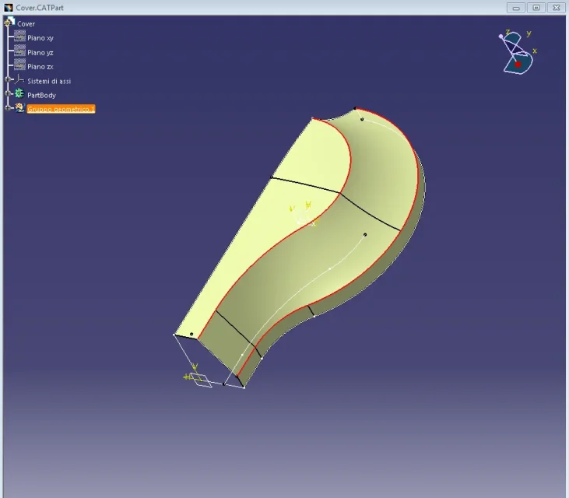Click the compass red manipulation point

point(518,65)
